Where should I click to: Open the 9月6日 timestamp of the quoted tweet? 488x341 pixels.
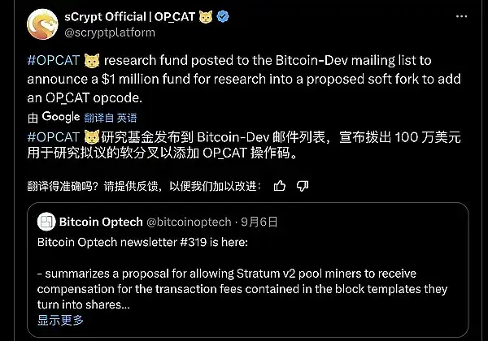(x=260, y=221)
